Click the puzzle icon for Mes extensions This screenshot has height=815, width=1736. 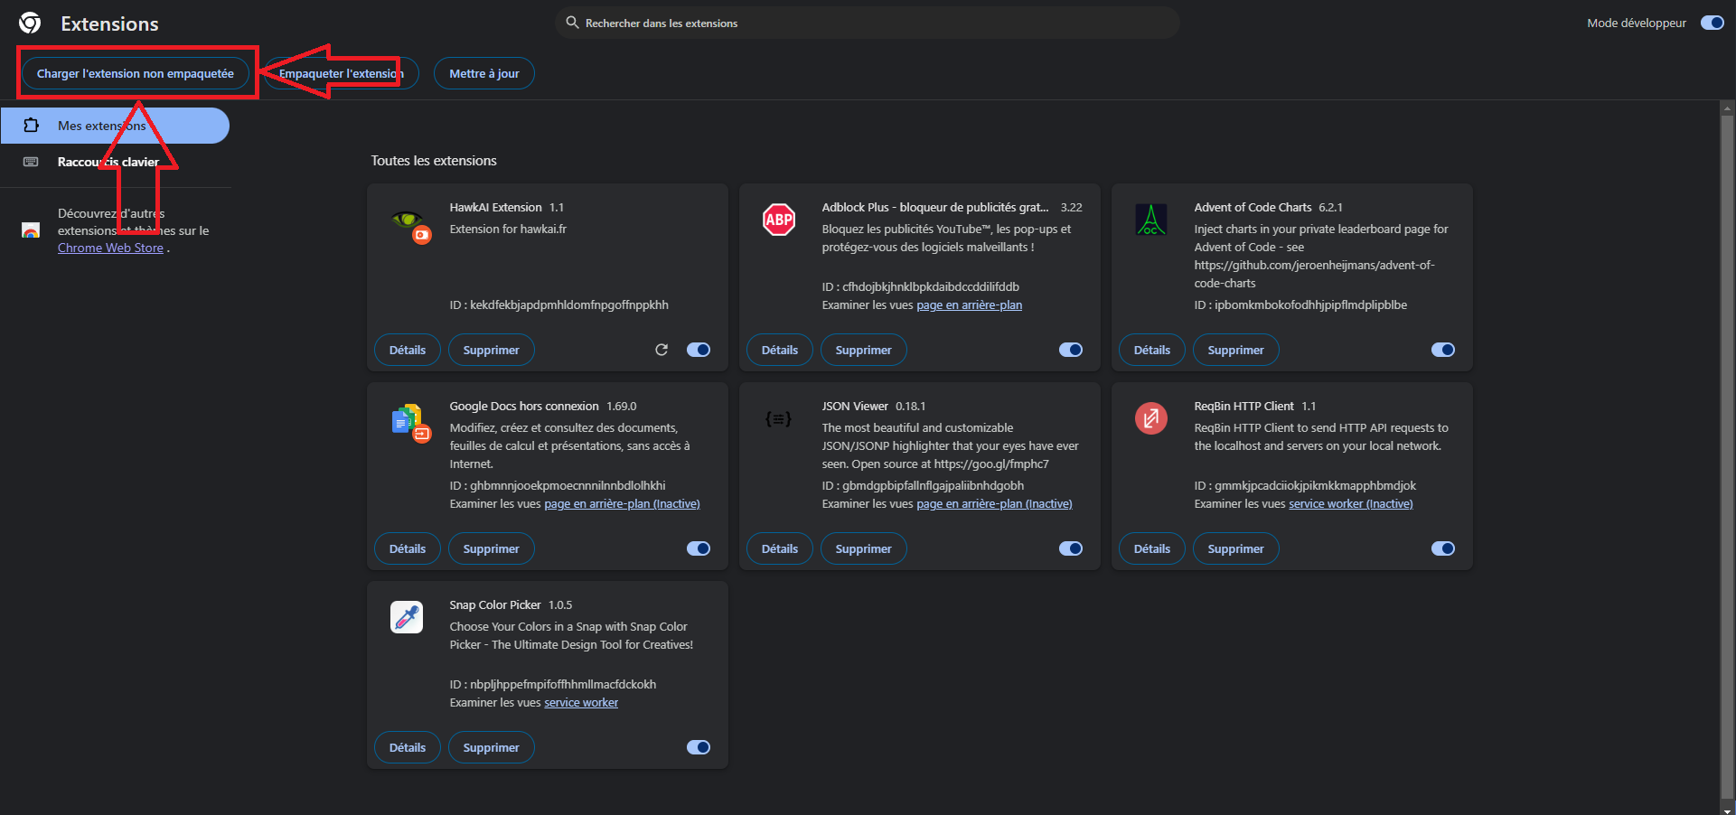pyautogui.click(x=31, y=126)
